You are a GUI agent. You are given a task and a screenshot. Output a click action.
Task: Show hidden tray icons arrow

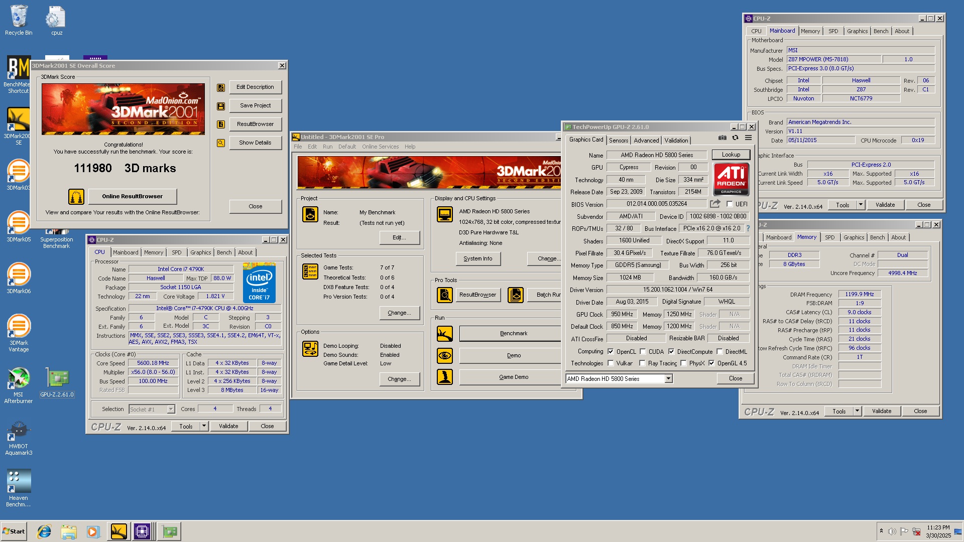(881, 531)
